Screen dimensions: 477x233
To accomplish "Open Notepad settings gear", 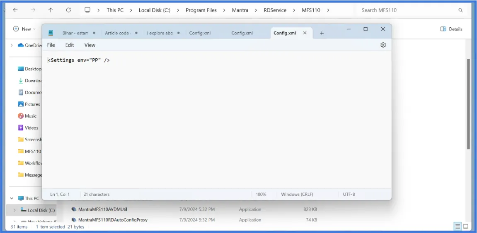I will [383, 45].
